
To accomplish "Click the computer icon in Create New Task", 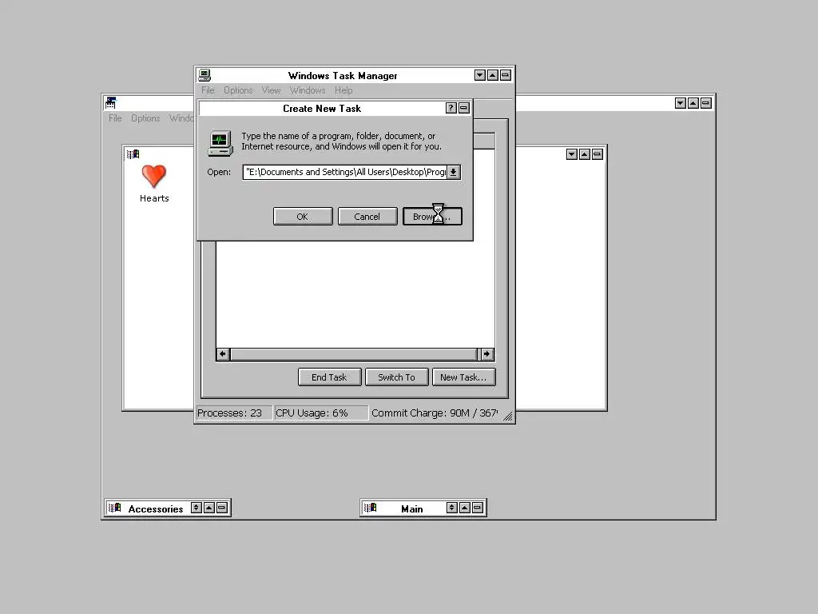I will [x=220, y=144].
